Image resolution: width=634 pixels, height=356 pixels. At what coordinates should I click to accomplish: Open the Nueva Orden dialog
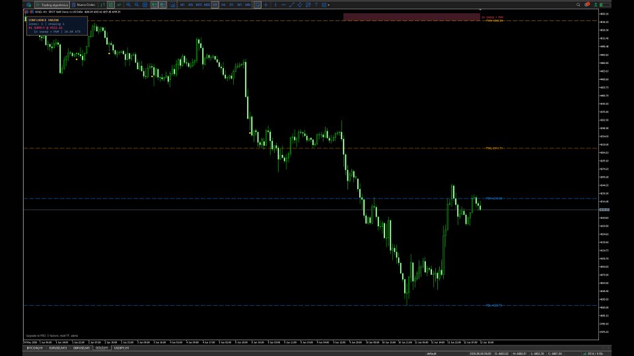coord(84,5)
